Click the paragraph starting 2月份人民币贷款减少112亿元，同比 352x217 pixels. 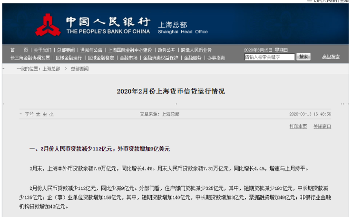point(175,197)
